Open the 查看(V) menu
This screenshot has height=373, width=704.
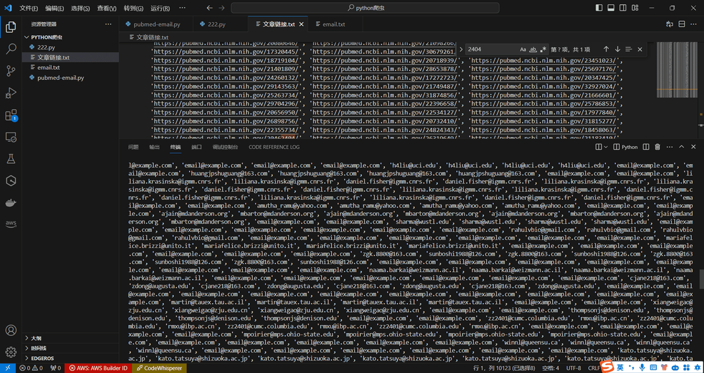tap(106, 8)
